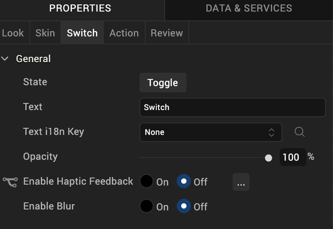Set Enable Haptic Feedback to Off
This screenshot has width=333, height=229.
click(184, 182)
